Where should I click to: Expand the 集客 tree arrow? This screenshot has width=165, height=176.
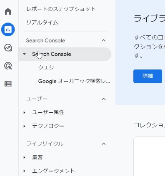coord(24,157)
